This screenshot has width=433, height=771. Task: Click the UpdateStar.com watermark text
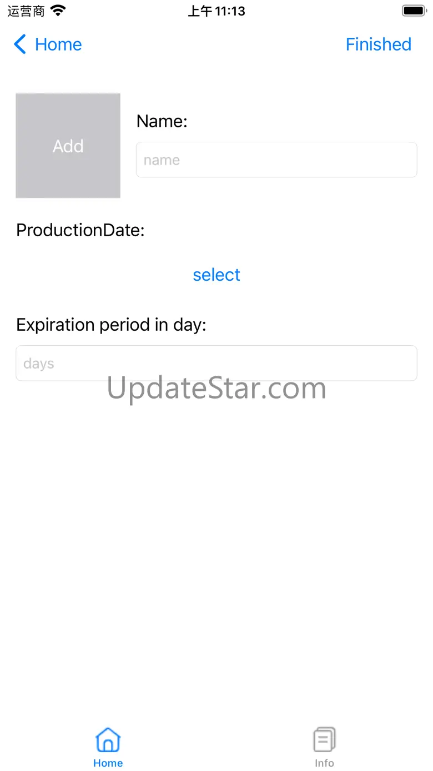[216, 389]
